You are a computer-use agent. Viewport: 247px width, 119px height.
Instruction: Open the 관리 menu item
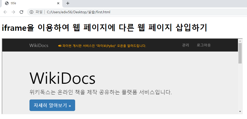click(186, 45)
